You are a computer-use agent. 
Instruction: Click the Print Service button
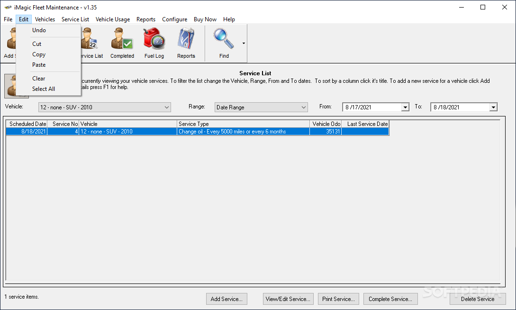click(338, 299)
